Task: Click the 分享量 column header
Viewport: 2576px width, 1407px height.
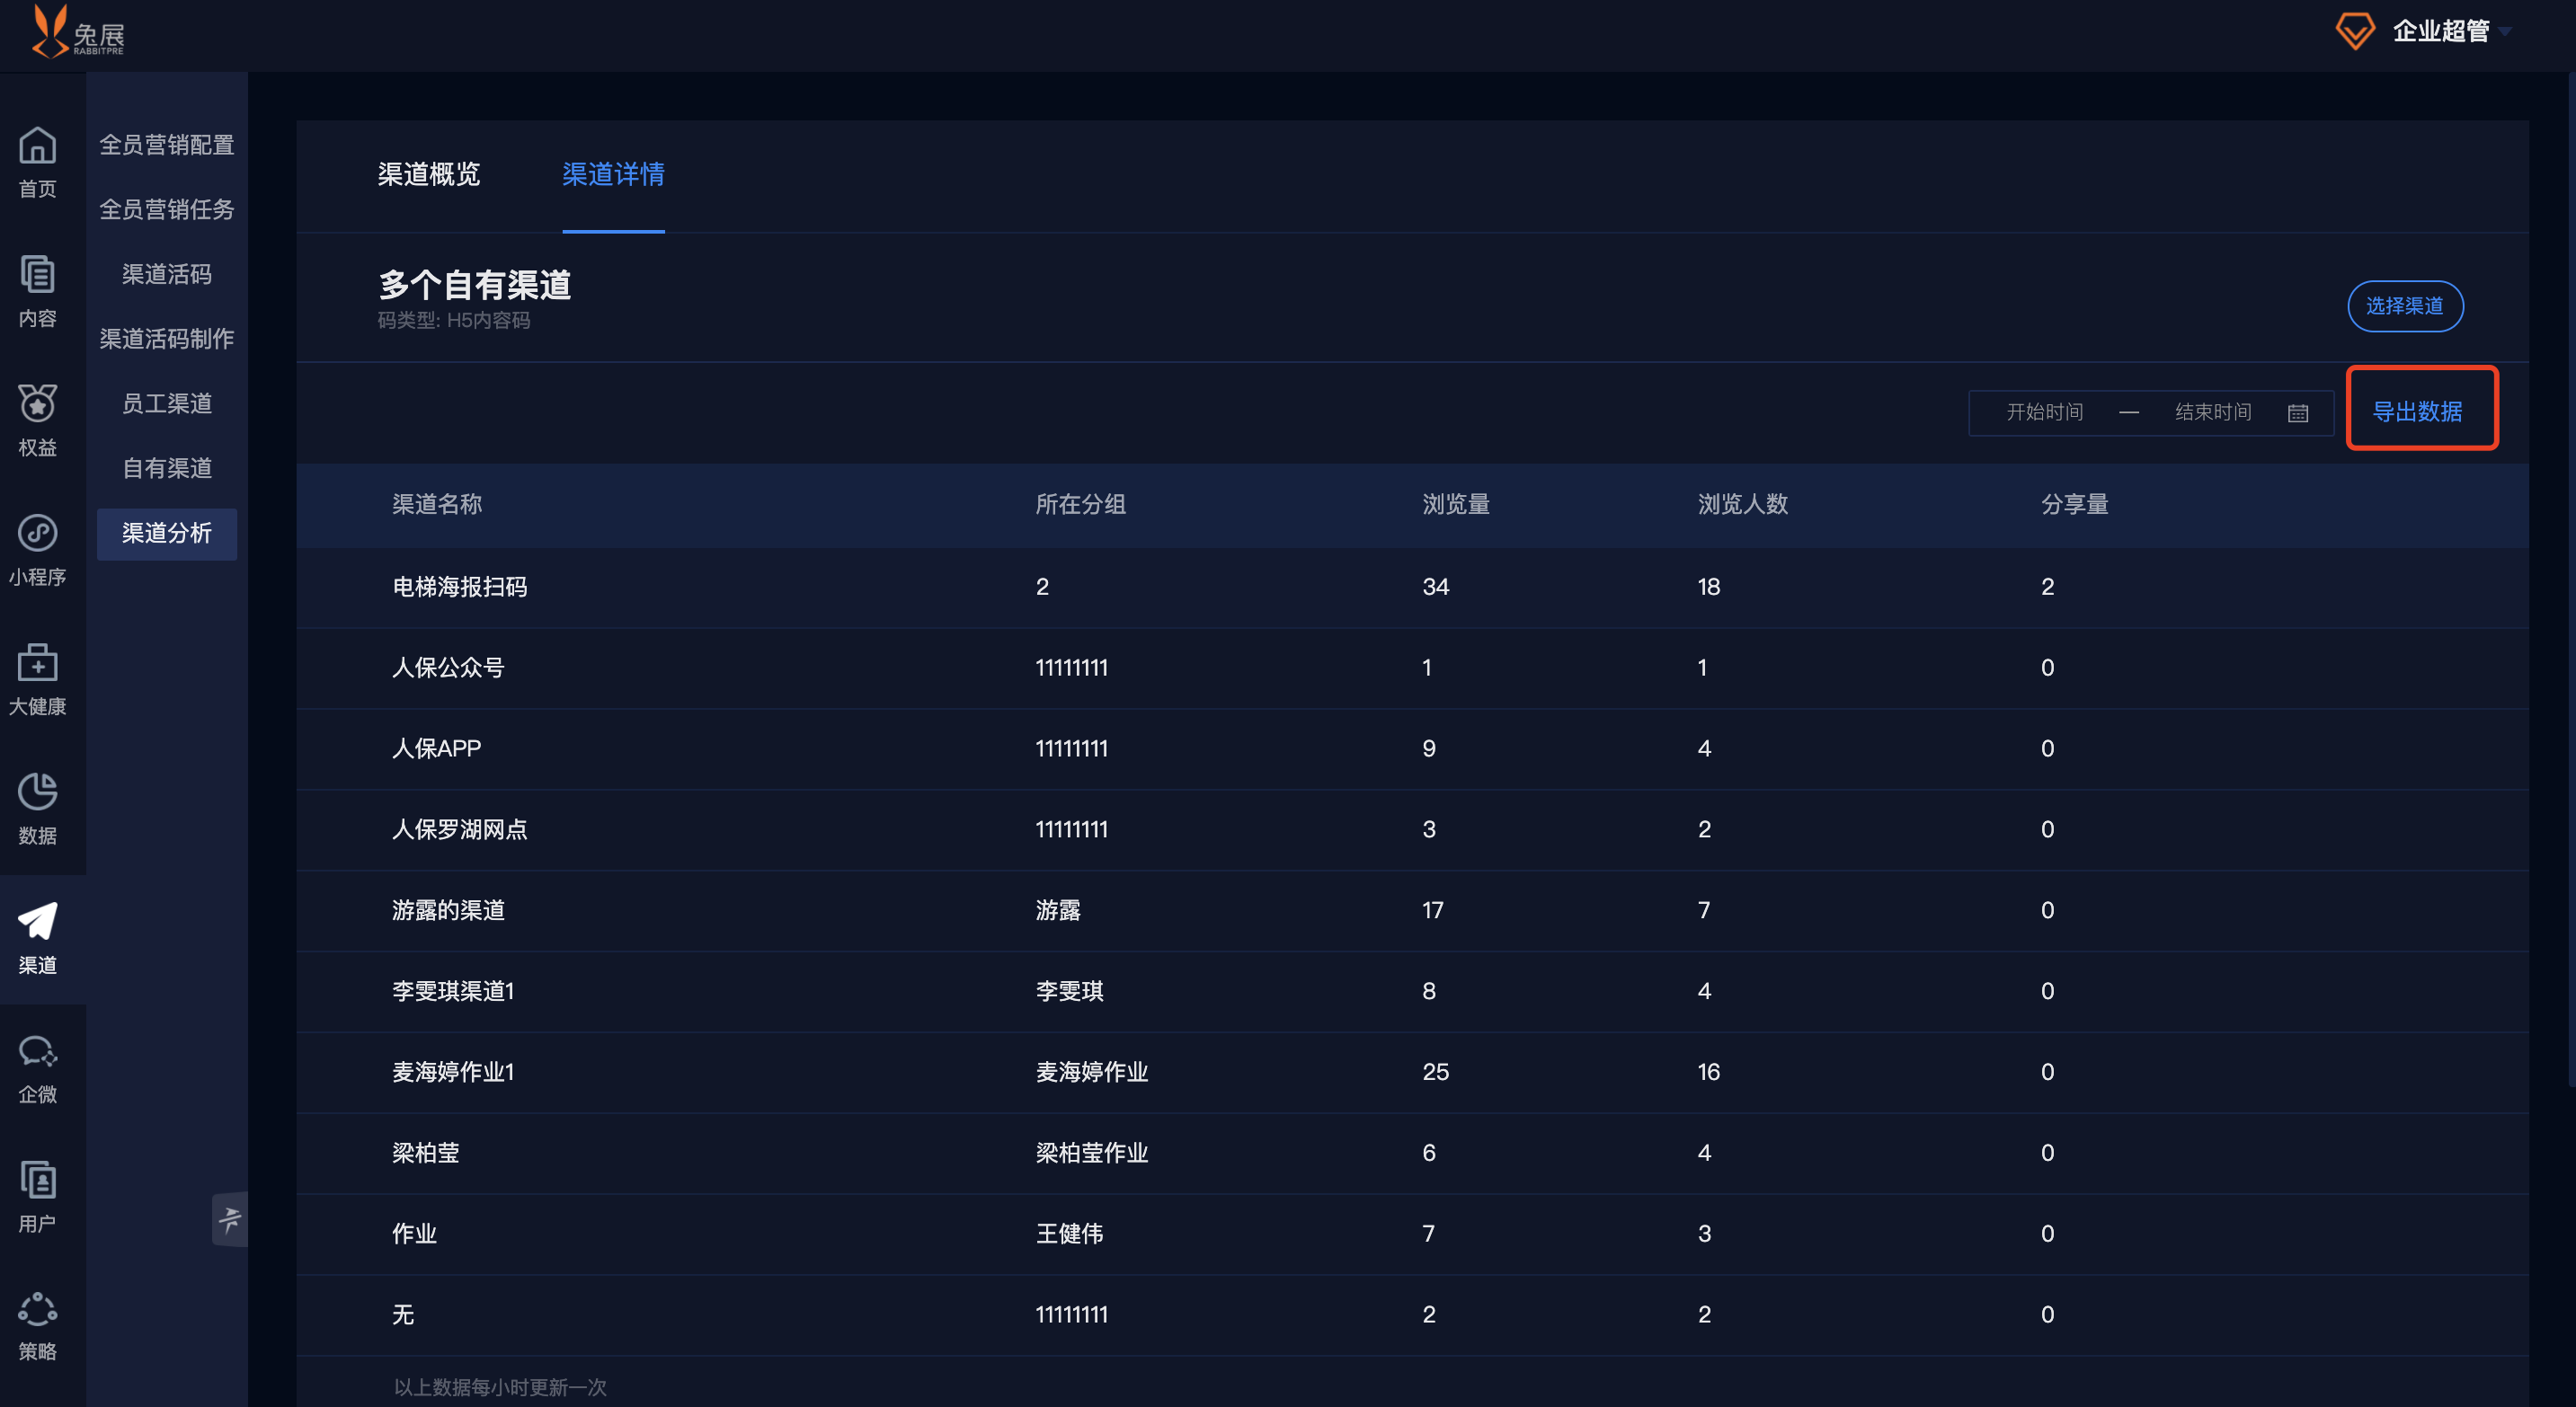Action: pyautogui.click(x=2074, y=505)
